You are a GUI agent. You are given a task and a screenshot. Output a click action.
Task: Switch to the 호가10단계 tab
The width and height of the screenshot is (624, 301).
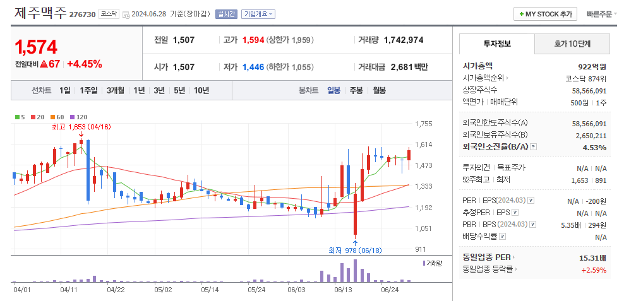(x=572, y=44)
